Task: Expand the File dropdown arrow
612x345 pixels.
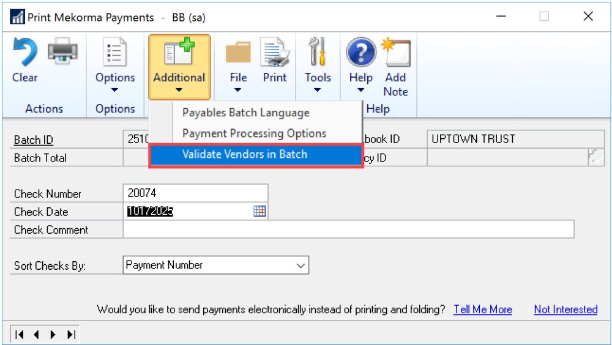Action: click(x=237, y=90)
